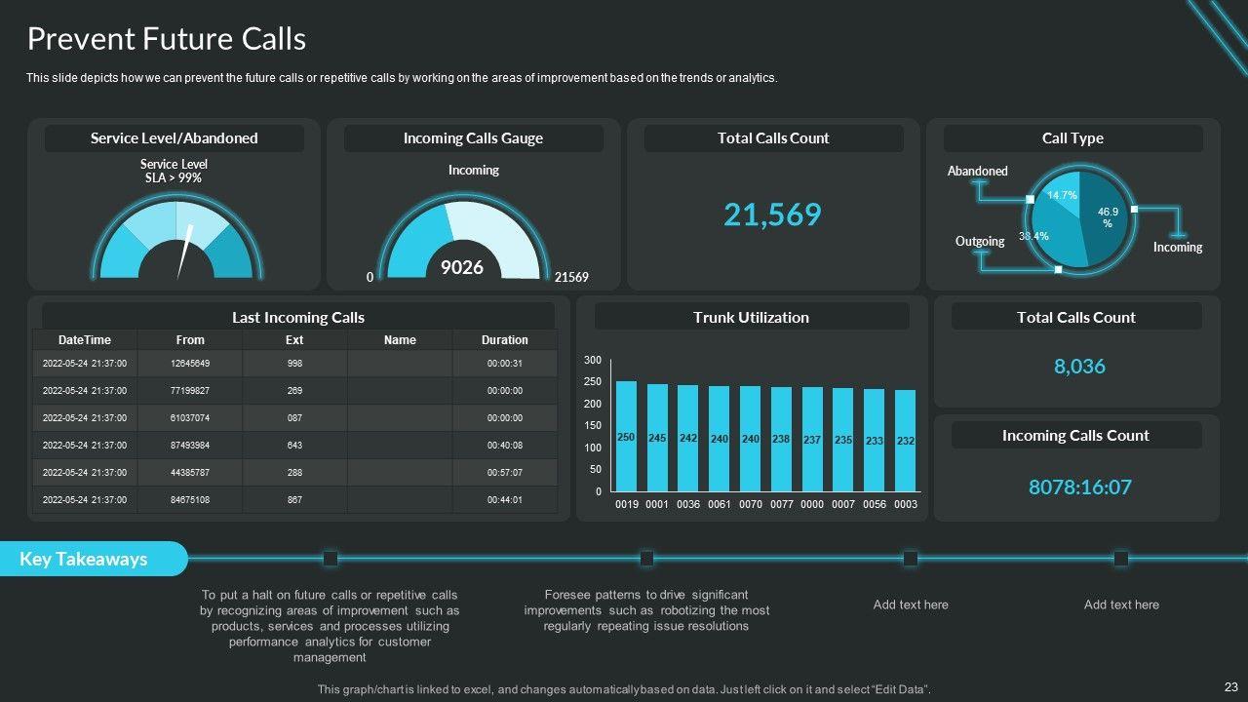
Task: Select the Incoming Calls Gauge value 9026
Action: 461,266
